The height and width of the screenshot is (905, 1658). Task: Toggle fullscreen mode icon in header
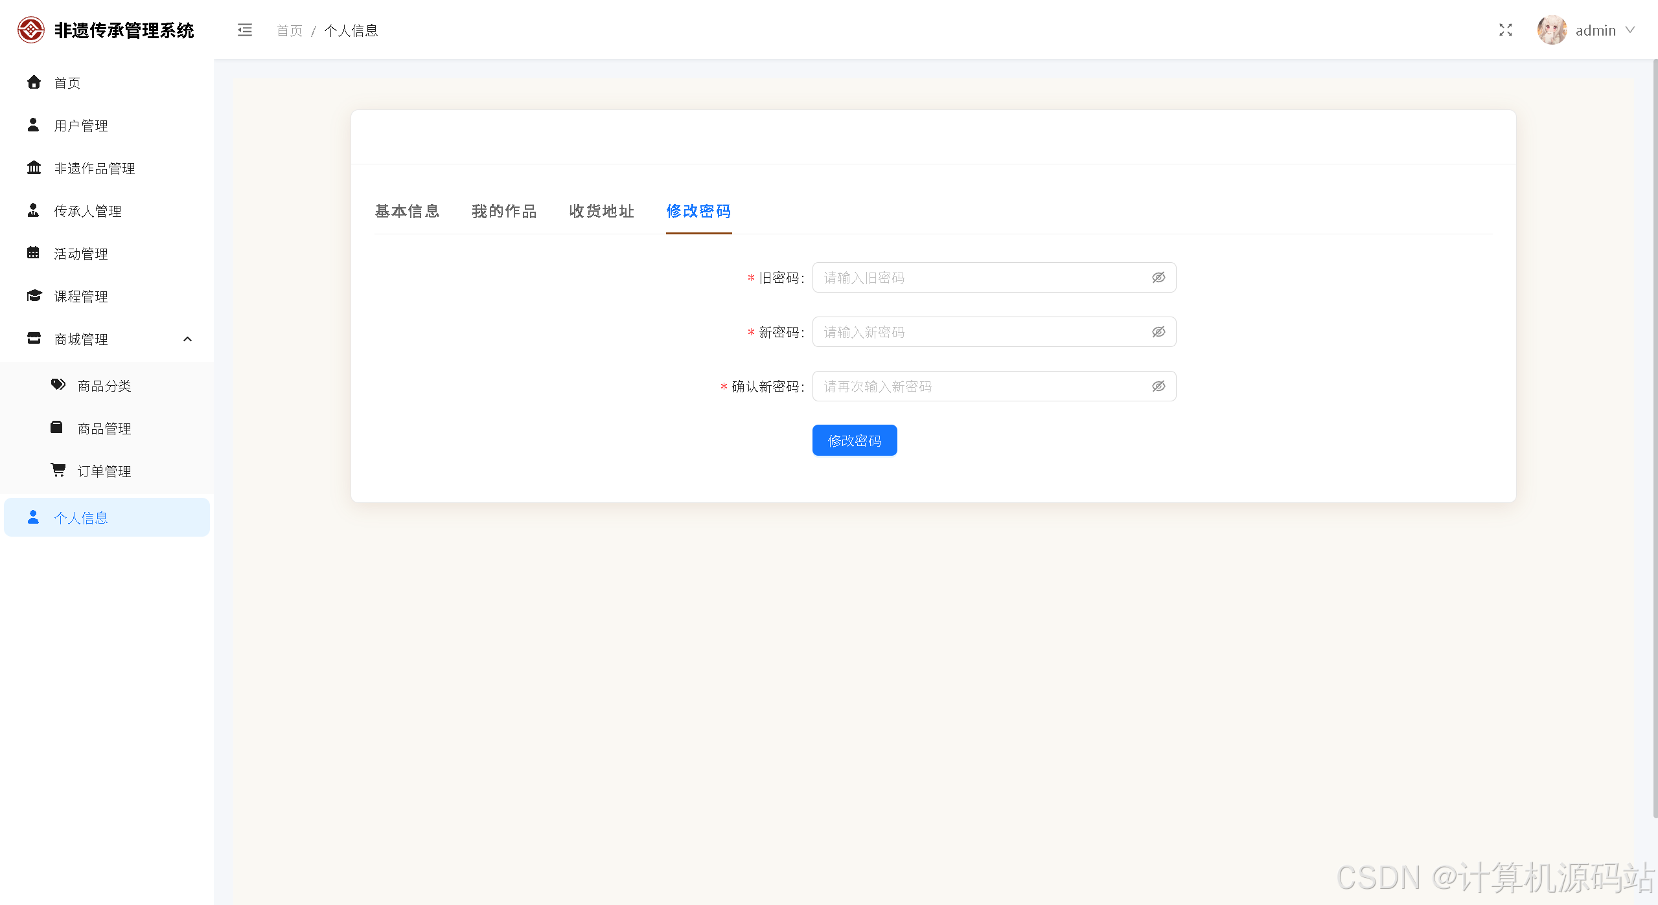point(1505,30)
